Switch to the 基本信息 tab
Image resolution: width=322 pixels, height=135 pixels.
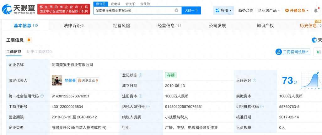pyautogui.click(x=26, y=26)
